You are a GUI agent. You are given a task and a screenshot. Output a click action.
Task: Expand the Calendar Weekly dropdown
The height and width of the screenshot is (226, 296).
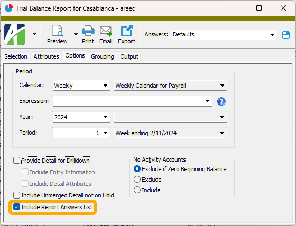tap(81, 86)
